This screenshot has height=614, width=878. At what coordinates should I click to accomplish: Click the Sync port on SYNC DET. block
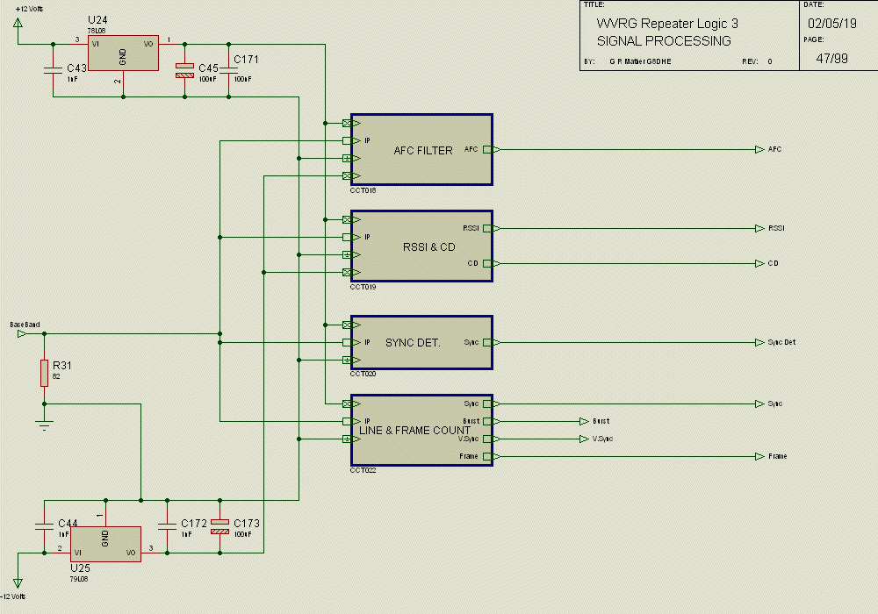(x=491, y=342)
